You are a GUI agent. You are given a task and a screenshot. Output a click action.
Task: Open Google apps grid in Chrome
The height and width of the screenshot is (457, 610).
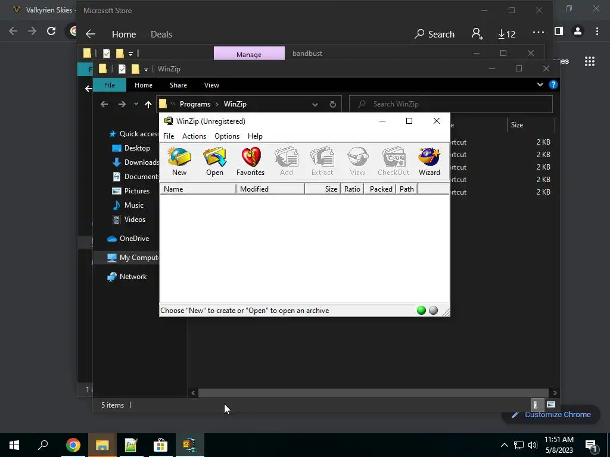pyautogui.click(x=590, y=61)
